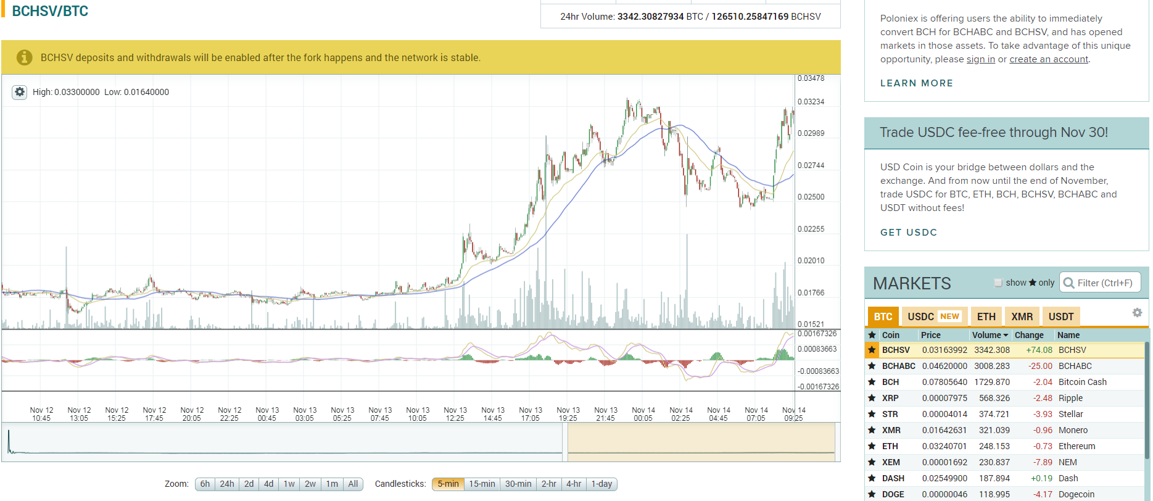Select 15-min candlesticks
This screenshot has width=1153, height=501.
point(482,484)
